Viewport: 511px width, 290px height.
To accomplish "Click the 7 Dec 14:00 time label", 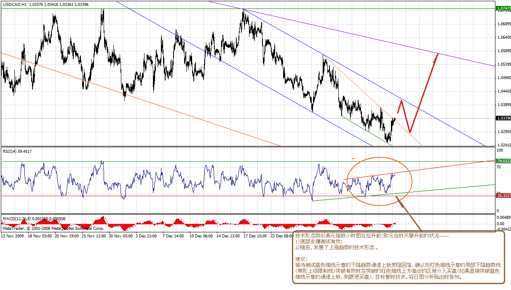I will point(174,236).
